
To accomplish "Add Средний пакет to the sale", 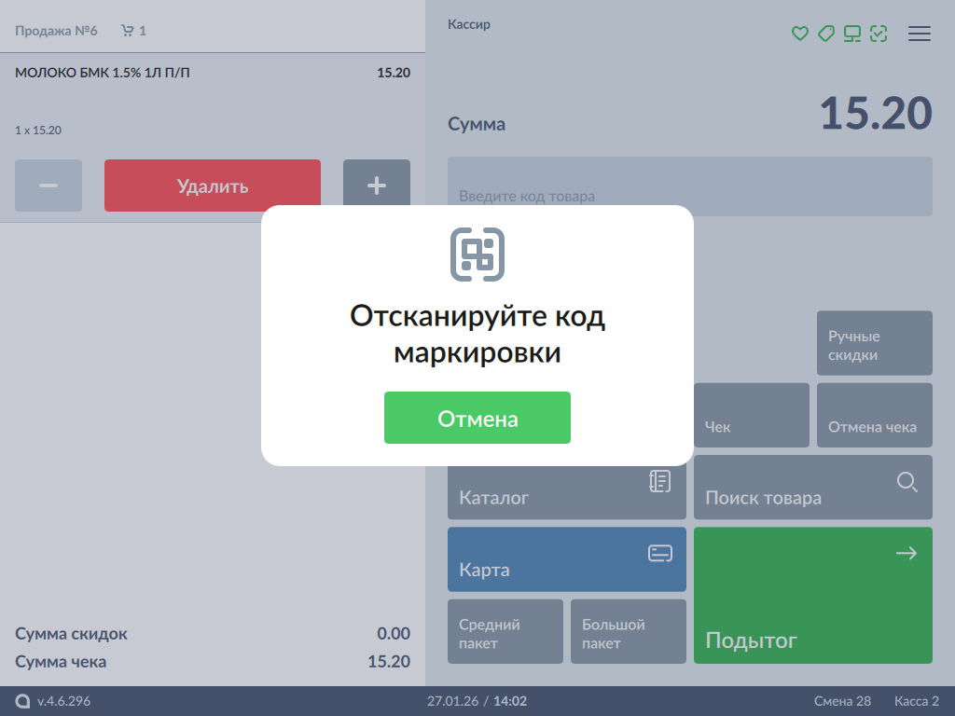I will point(505,631).
